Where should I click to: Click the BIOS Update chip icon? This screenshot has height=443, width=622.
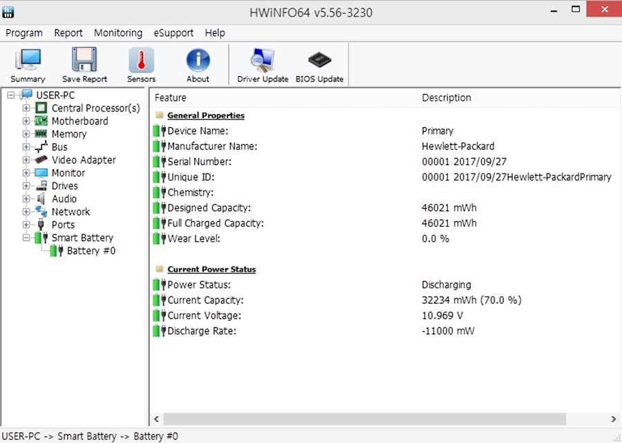[319, 66]
